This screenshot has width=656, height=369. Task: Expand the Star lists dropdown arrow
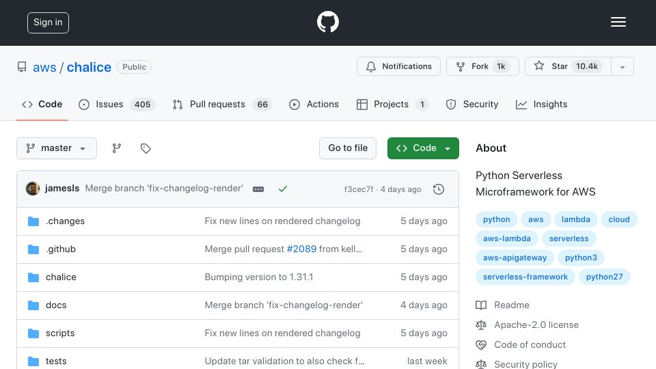[622, 67]
